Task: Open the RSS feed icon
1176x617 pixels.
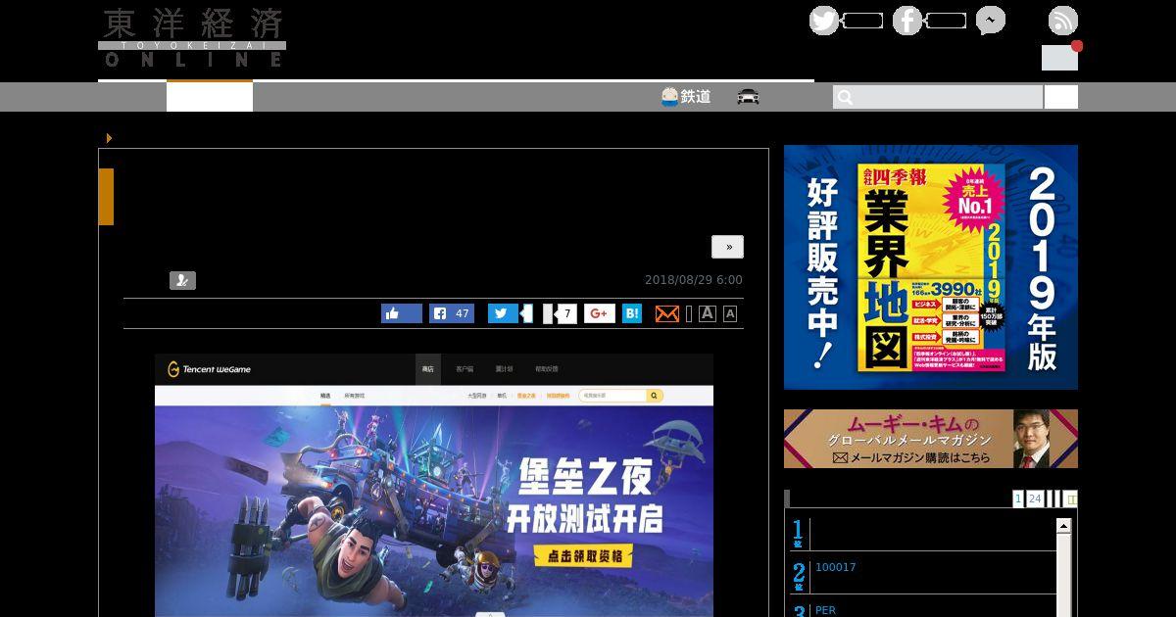Action: click(x=1063, y=21)
